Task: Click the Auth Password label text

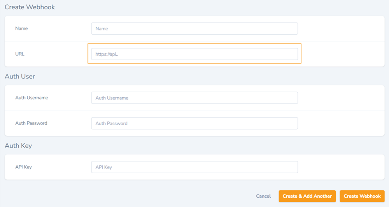Action: pos(31,123)
